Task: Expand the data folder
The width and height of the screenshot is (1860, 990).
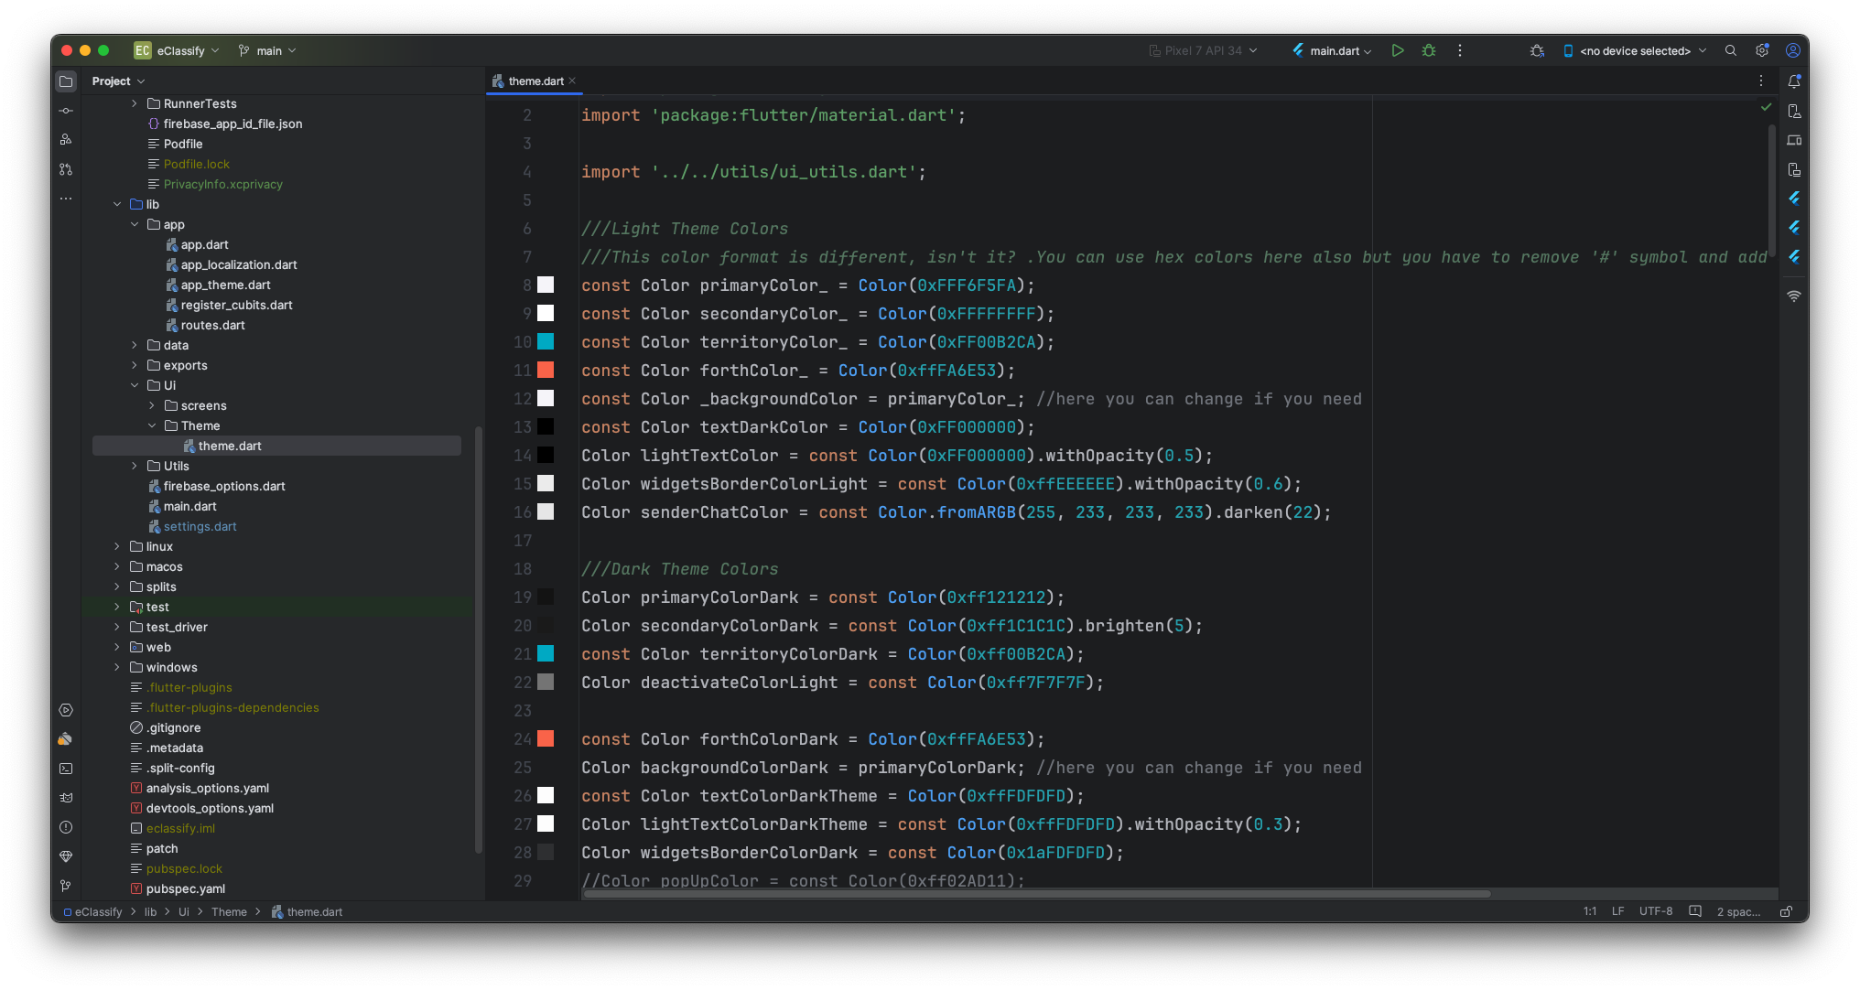Action: coord(135,345)
